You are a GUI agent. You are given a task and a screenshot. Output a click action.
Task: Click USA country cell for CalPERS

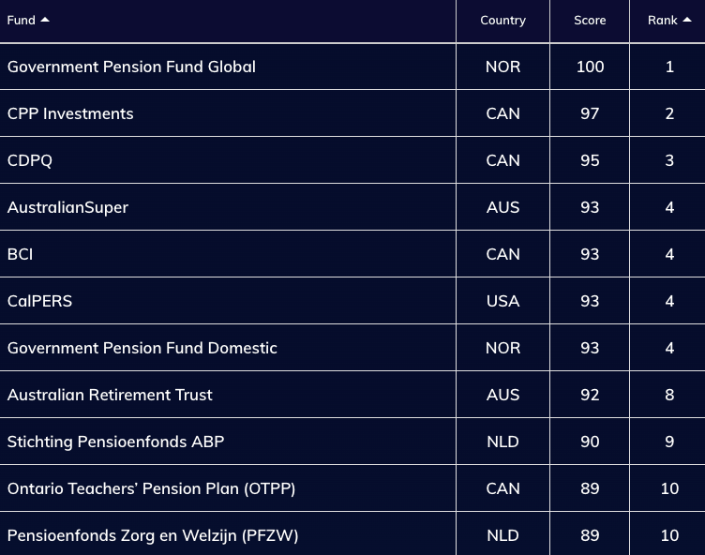[502, 301]
